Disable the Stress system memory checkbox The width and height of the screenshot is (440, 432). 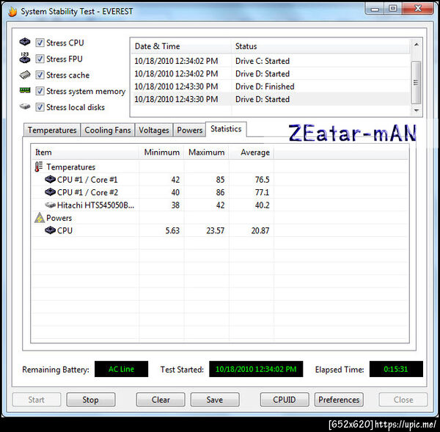tap(40, 91)
